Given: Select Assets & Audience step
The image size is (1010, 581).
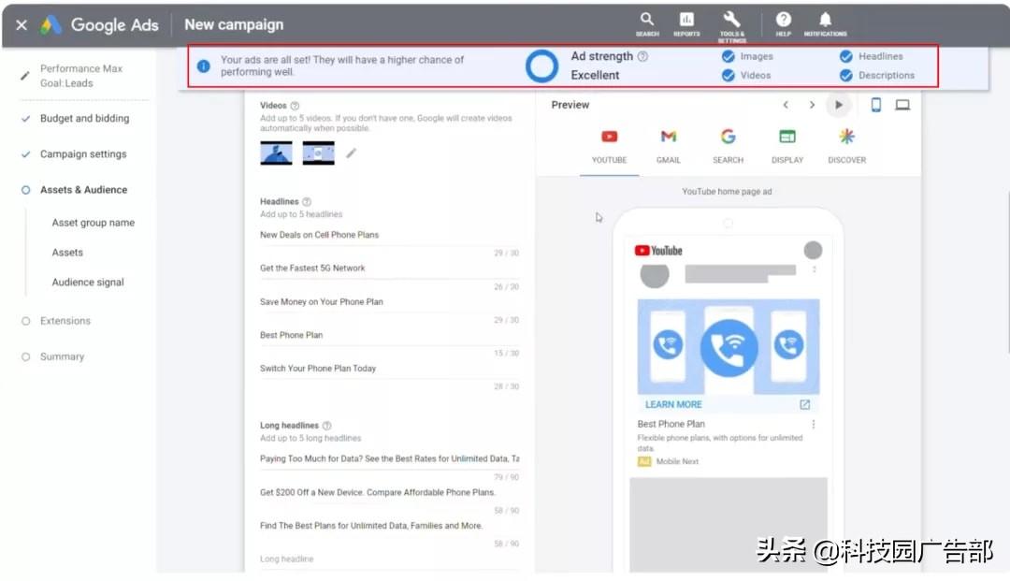Looking at the screenshot, I should pyautogui.click(x=84, y=190).
